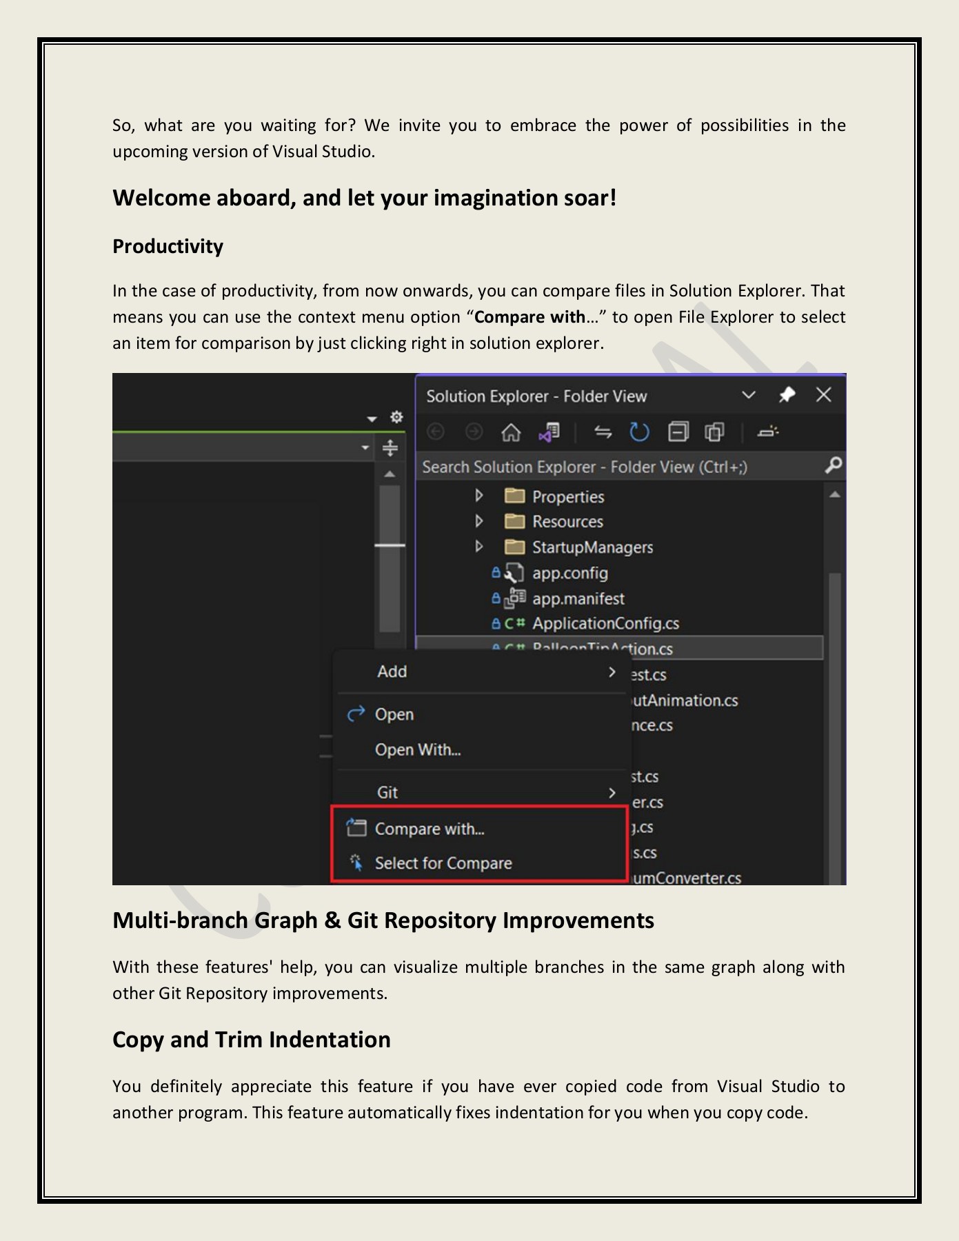Click the Home icon in Solution Explorer

(x=511, y=432)
